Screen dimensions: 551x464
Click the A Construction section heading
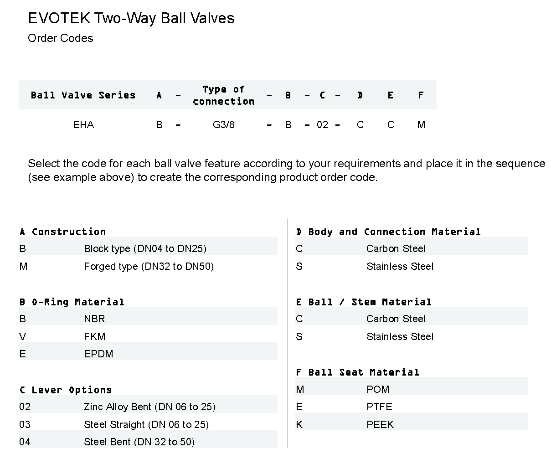click(x=62, y=232)
